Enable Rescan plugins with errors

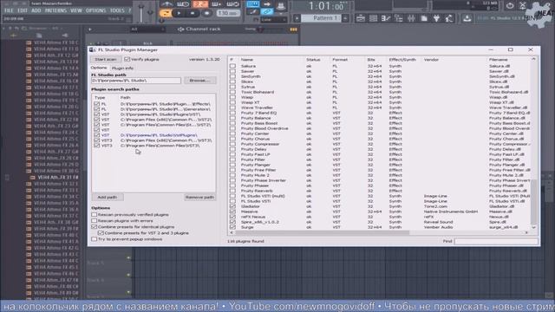click(x=95, y=221)
